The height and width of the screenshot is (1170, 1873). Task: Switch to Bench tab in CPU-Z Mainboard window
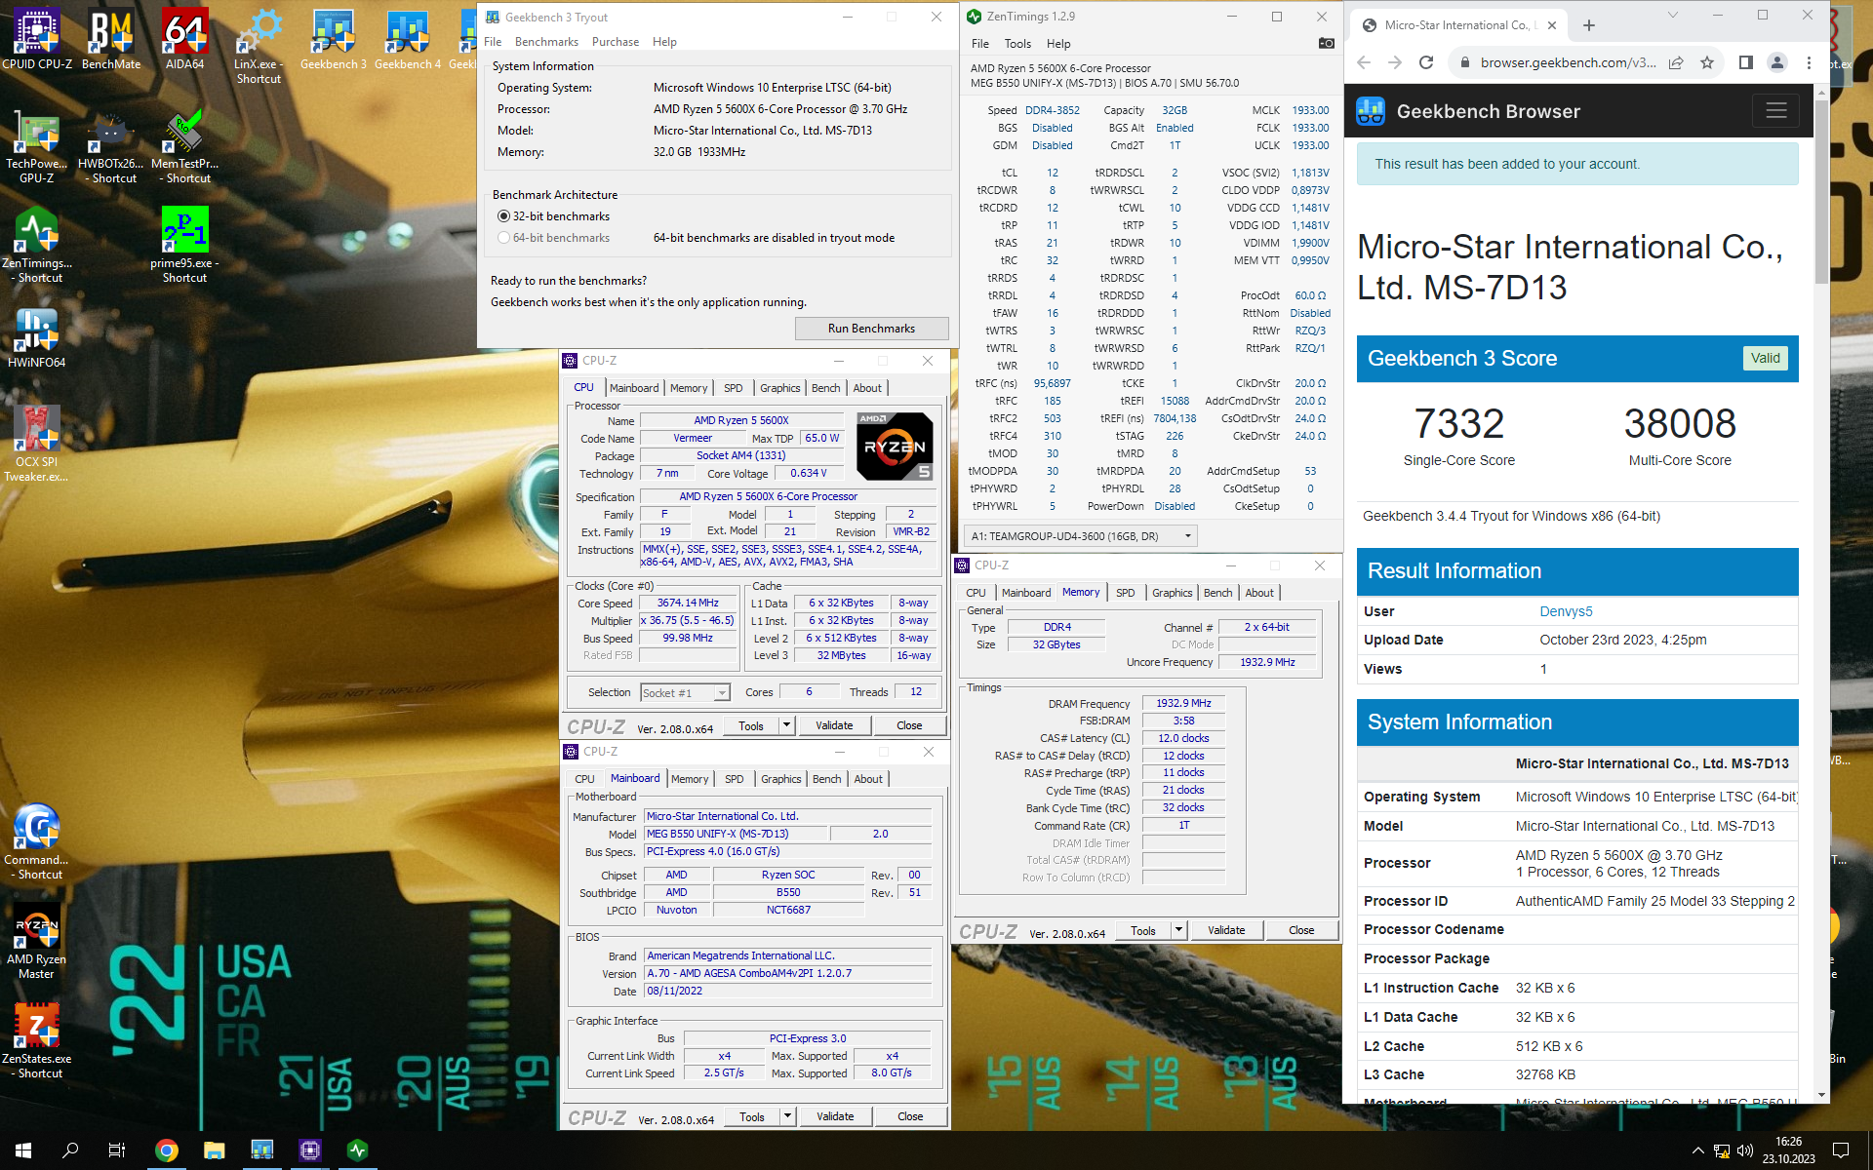(827, 779)
